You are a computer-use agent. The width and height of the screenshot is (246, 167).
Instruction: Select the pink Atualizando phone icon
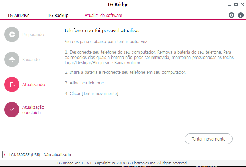point(12,84)
